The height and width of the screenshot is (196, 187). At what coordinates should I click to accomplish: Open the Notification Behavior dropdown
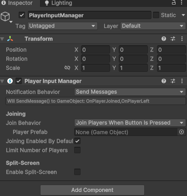tap(130, 92)
